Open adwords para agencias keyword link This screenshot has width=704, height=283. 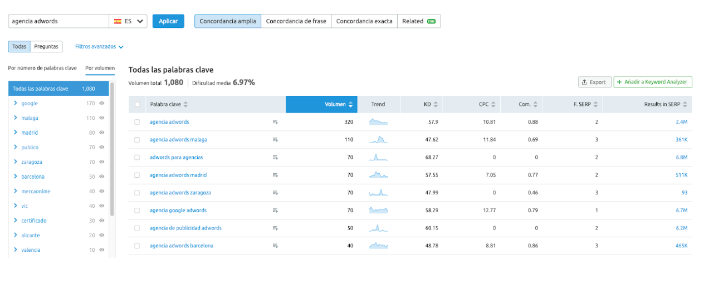tap(177, 157)
